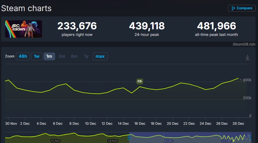The height and width of the screenshot is (143, 258).
Task: Click the Compare button
Action: pos(241,8)
